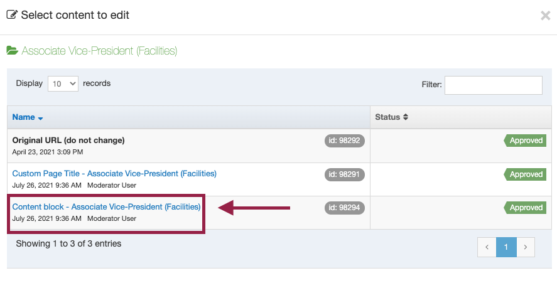This screenshot has height=293, width=557.
Task: Click the id: 98294 badge
Action: [344, 208]
